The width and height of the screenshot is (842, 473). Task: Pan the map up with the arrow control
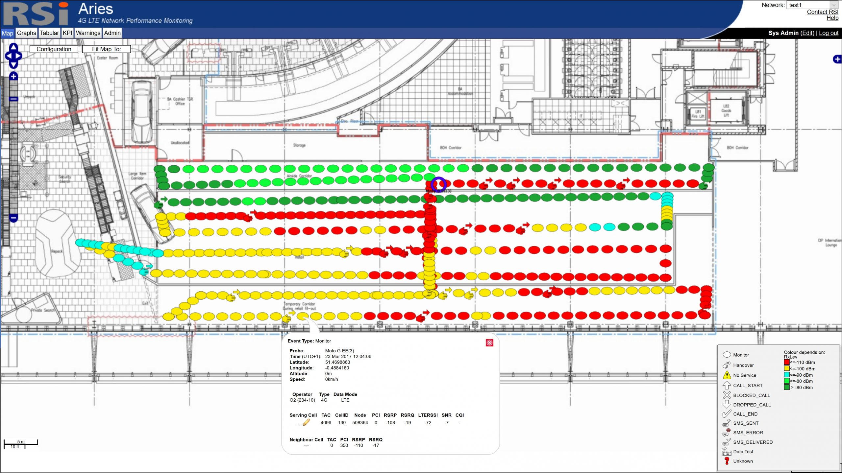coord(13,47)
